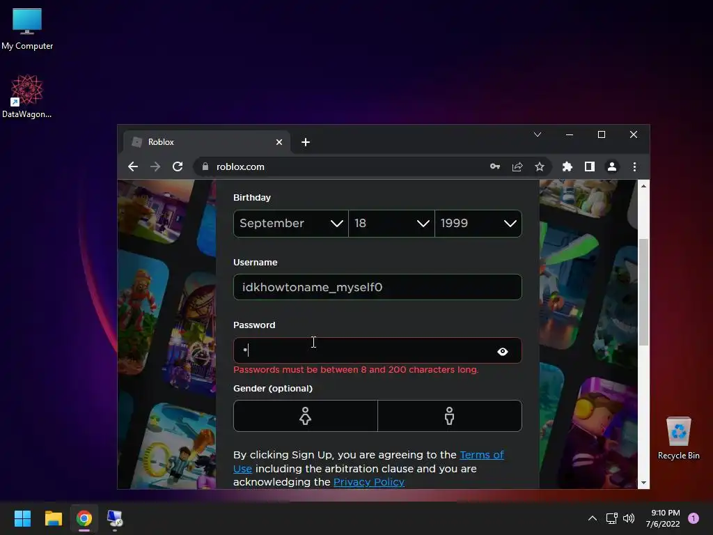This screenshot has height=535, width=713.
Task: Share this page icon
Action: 517,167
